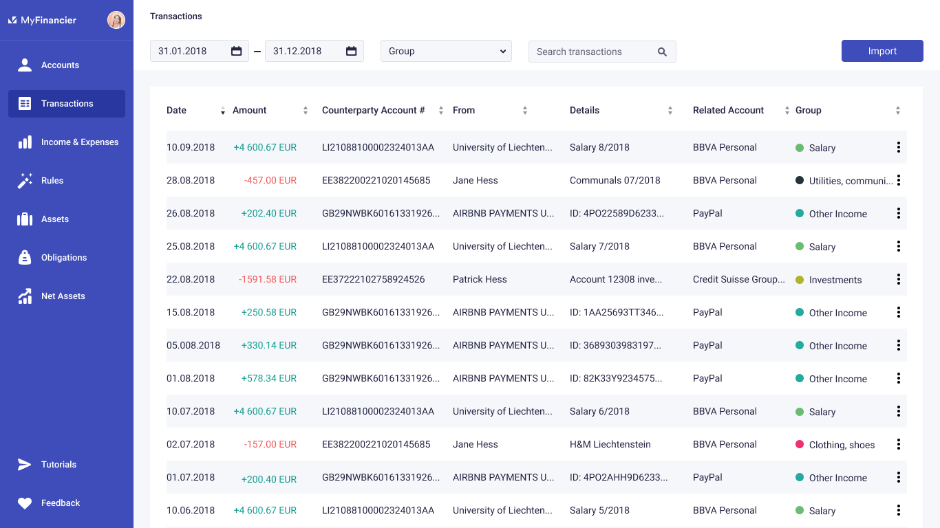Go to Tutorials in the sidebar
The image size is (940, 528).
click(x=58, y=465)
